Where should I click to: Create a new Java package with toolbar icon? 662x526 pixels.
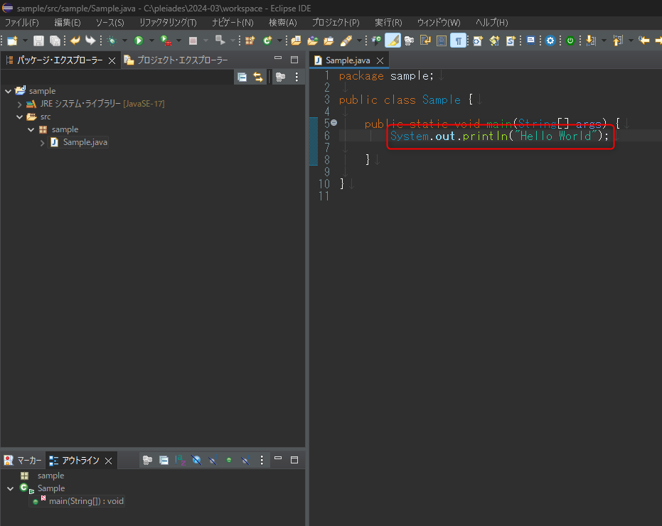pos(250,41)
